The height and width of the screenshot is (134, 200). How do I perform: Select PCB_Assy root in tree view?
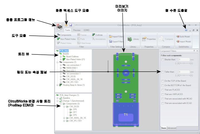(x=64, y=51)
